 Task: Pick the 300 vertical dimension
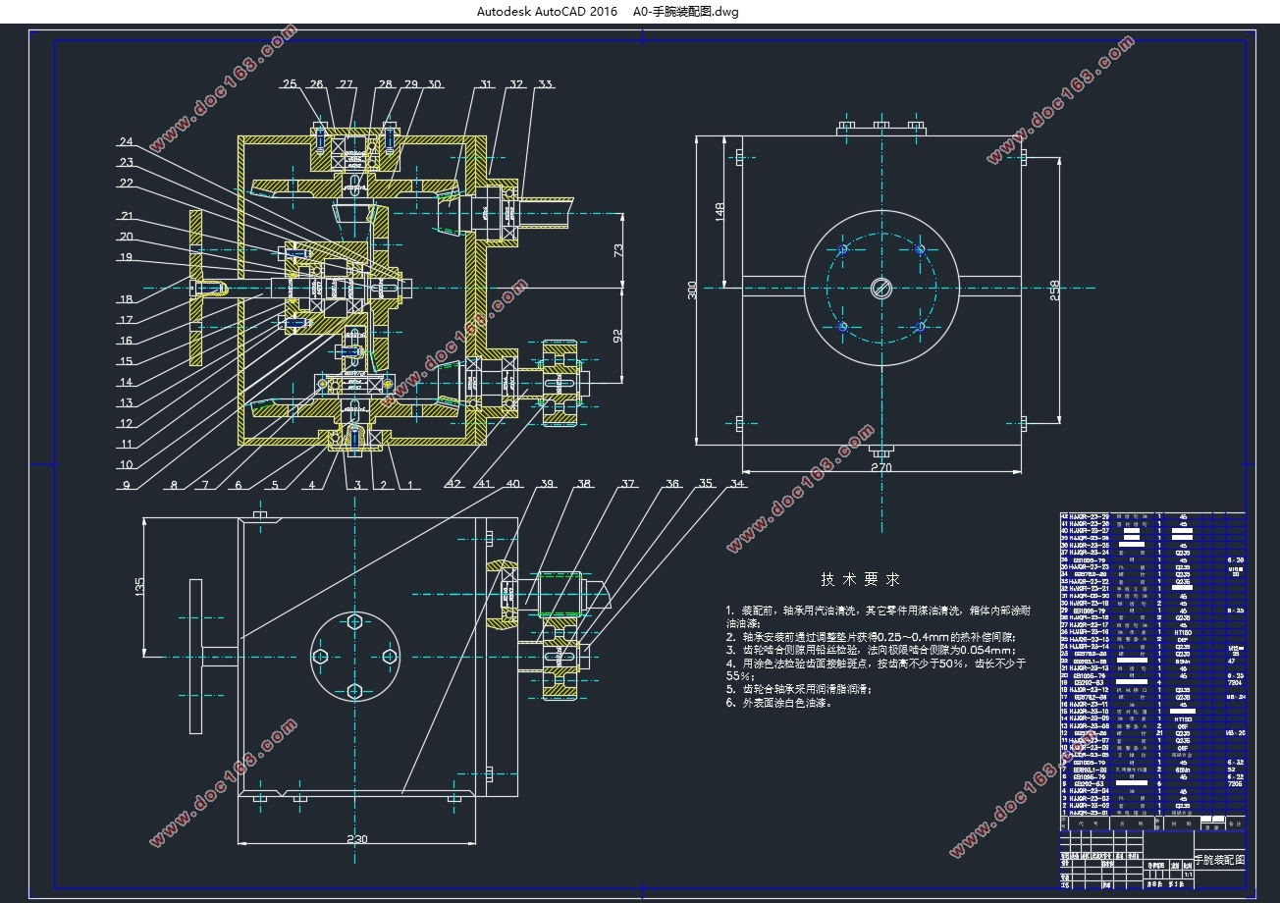point(692,290)
